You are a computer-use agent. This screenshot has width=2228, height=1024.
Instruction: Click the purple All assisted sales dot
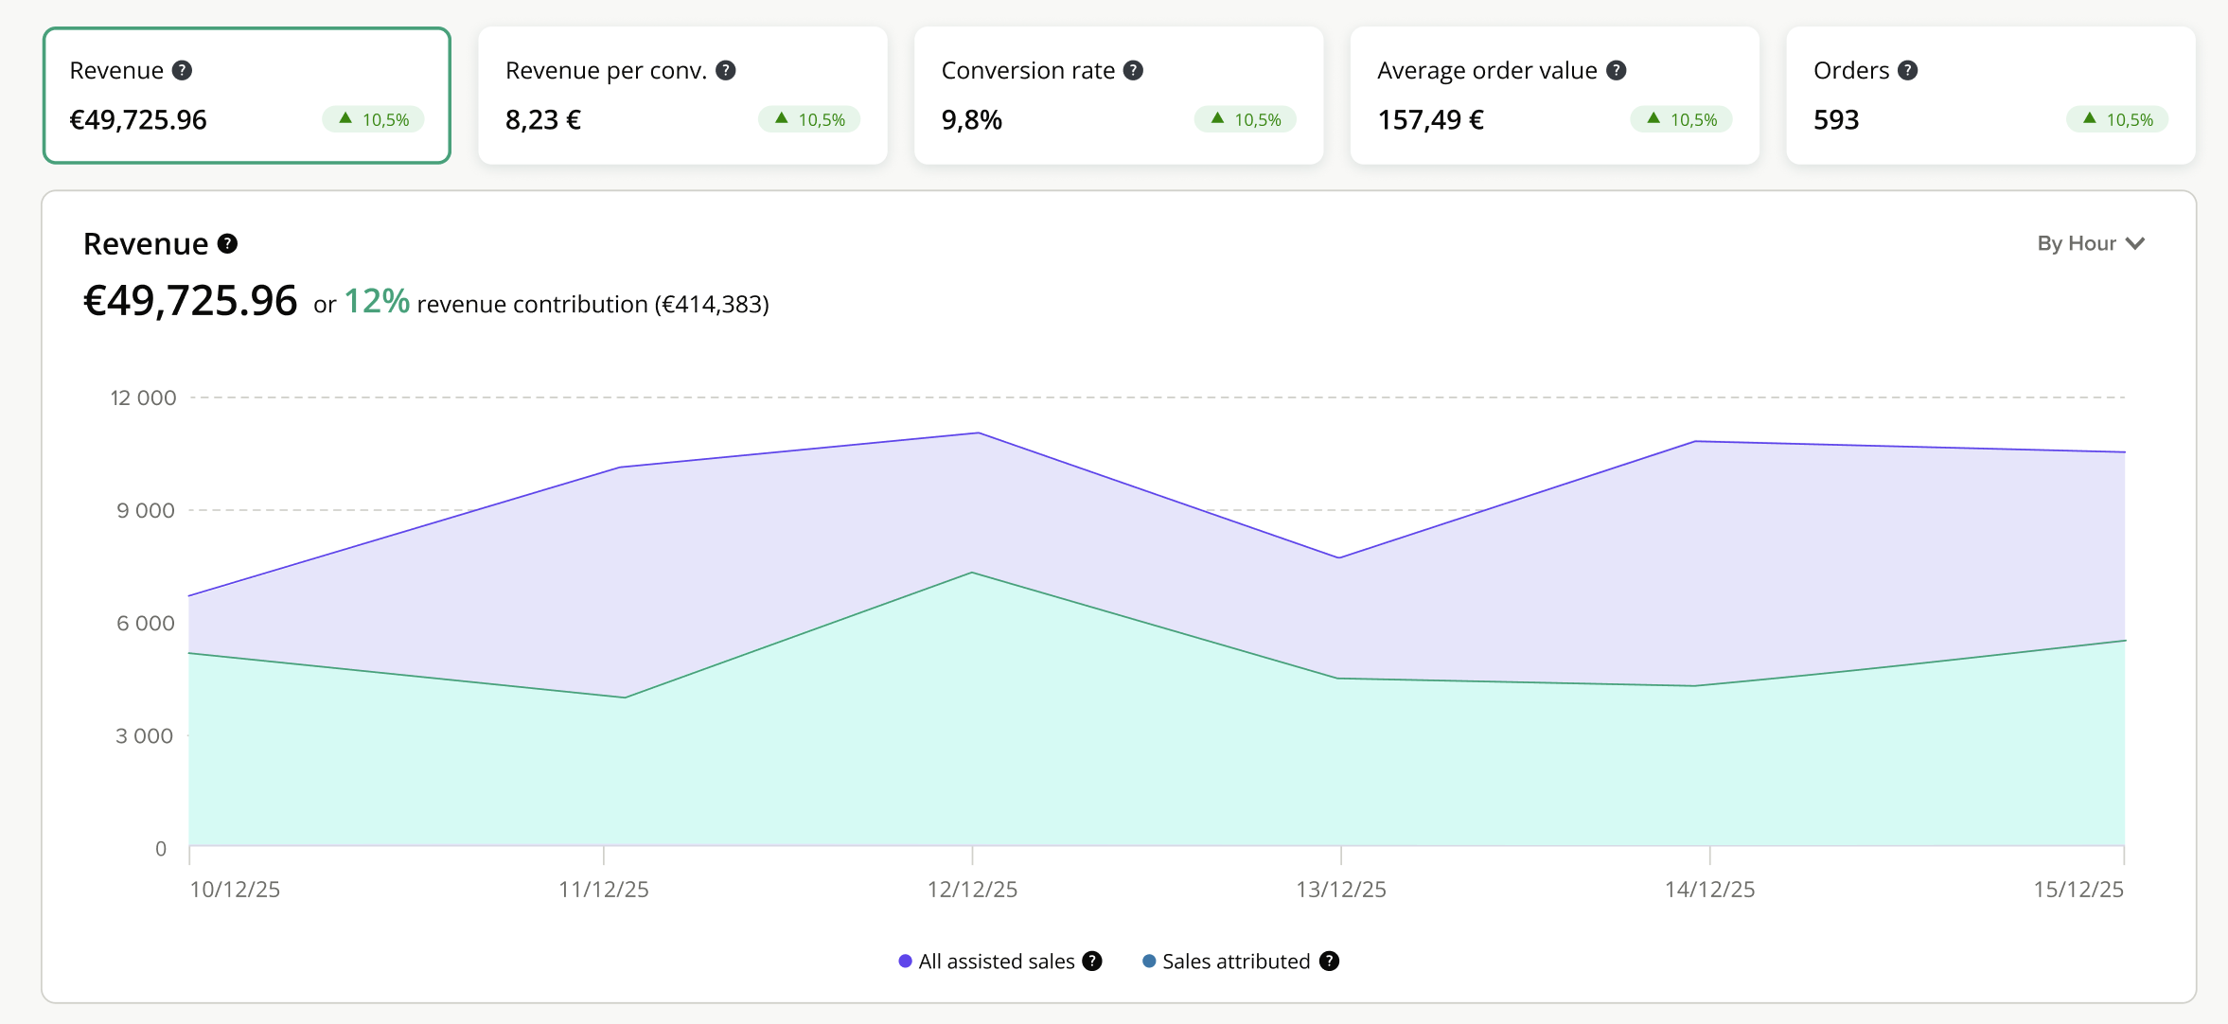(x=905, y=962)
